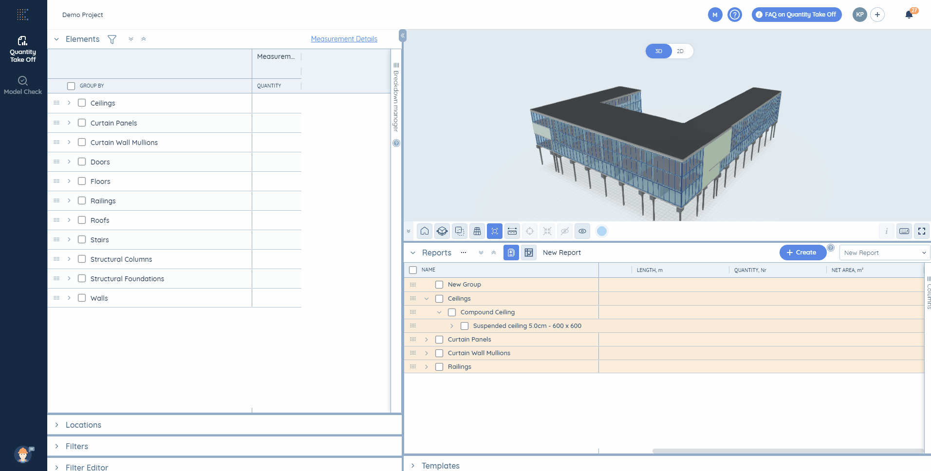
Task: Open the New Report dropdown
Action: (885, 253)
